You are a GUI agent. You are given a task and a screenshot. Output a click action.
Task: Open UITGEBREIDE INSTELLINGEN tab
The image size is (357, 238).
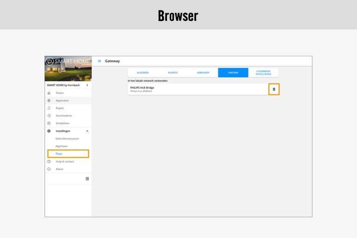[263, 73]
